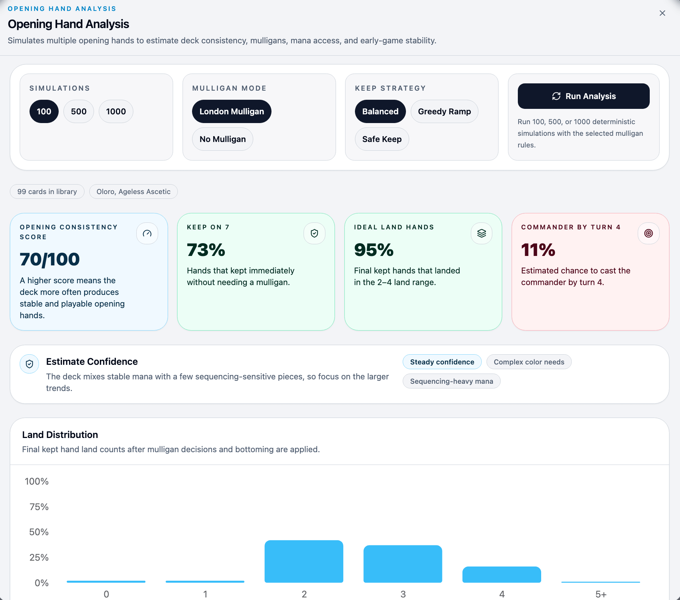This screenshot has width=680, height=600.
Task: Click the shield icon on Keep On 7 card
Action: click(x=314, y=233)
